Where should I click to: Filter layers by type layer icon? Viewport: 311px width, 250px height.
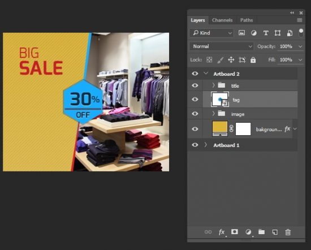[x=266, y=33]
